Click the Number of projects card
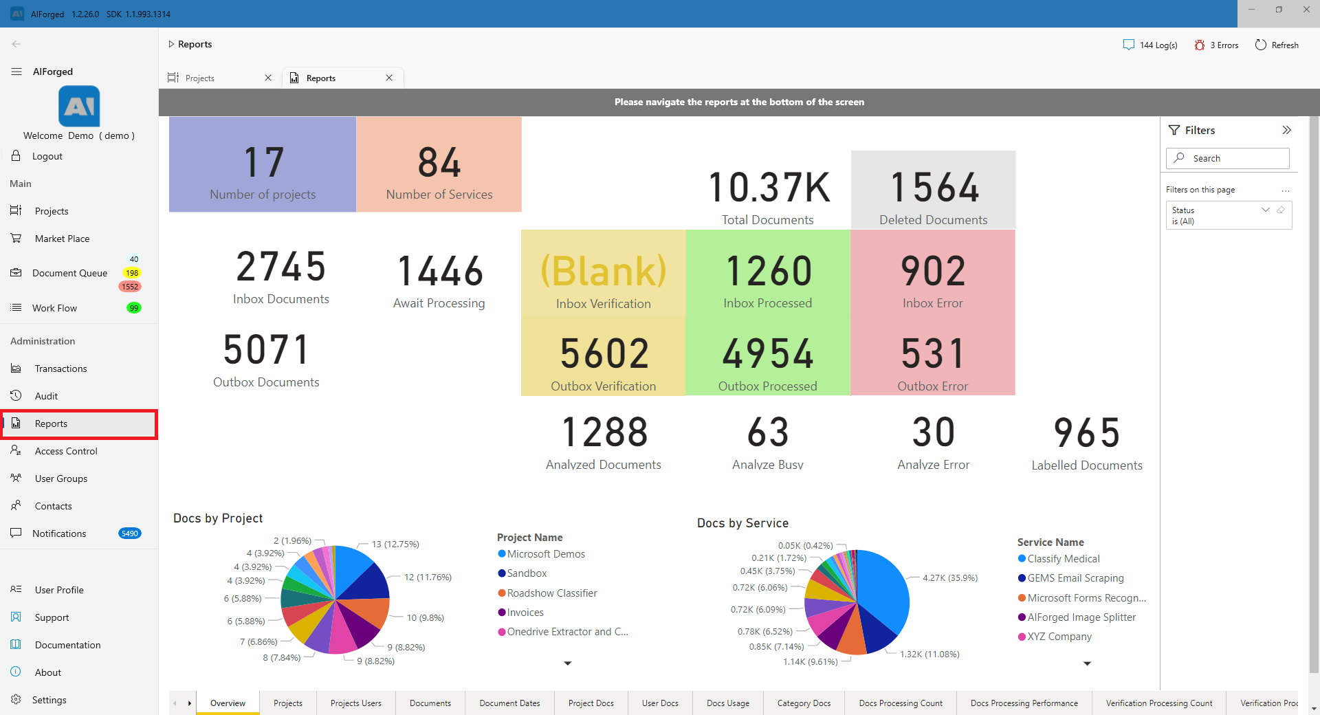 263,164
